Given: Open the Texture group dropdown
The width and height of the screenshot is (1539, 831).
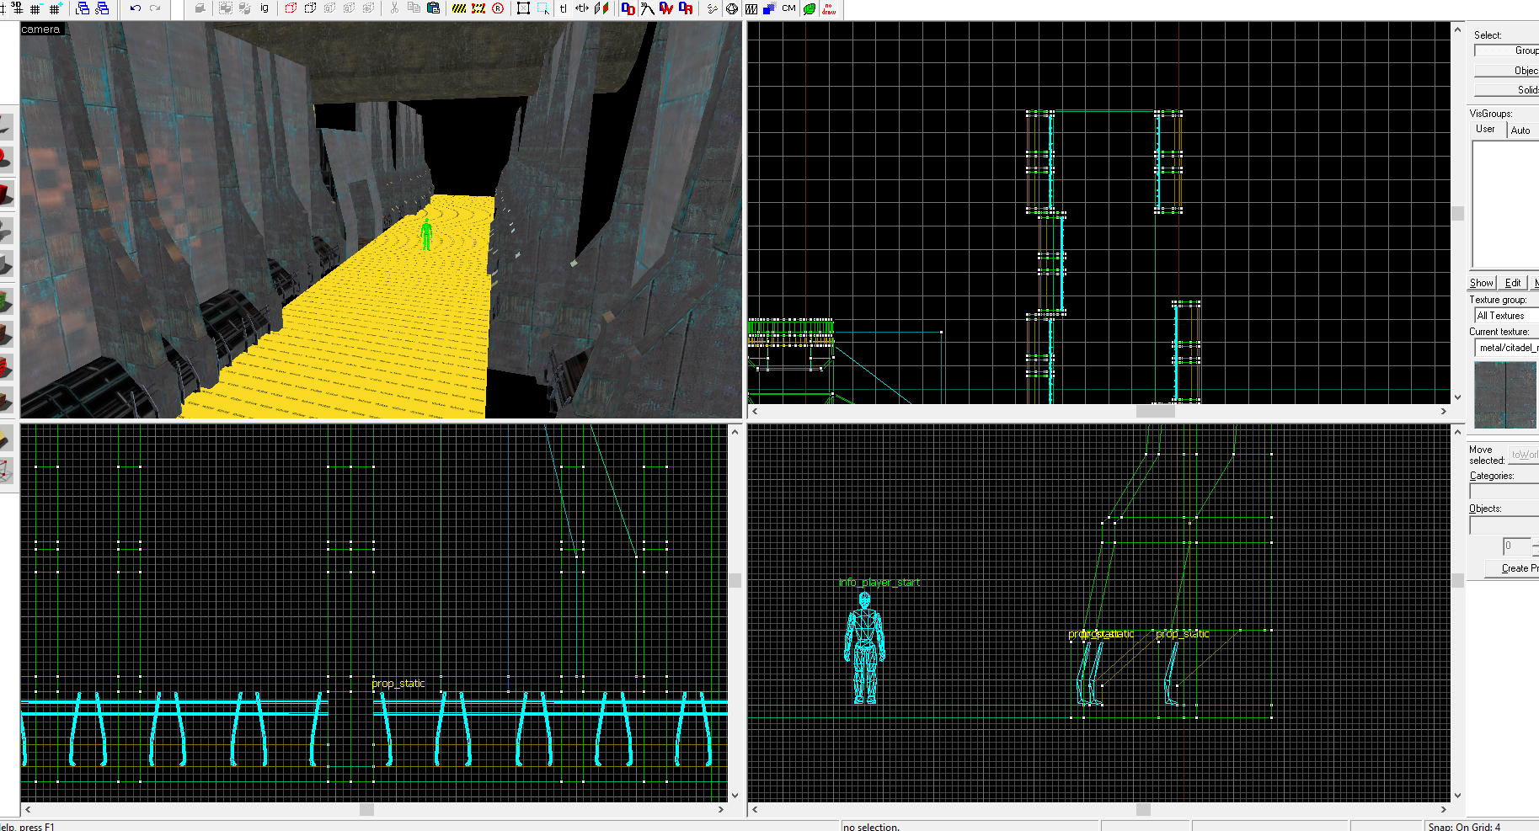Looking at the screenshot, I should 1506,316.
